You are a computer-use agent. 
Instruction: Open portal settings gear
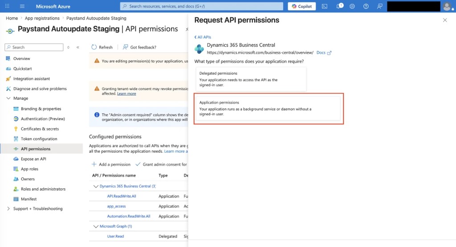point(352,6)
